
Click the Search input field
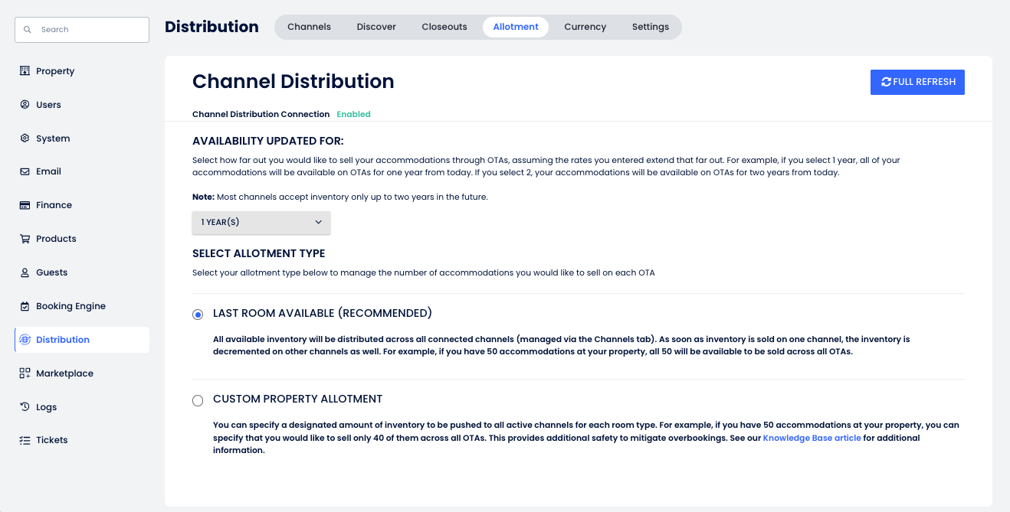pyautogui.click(x=82, y=29)
